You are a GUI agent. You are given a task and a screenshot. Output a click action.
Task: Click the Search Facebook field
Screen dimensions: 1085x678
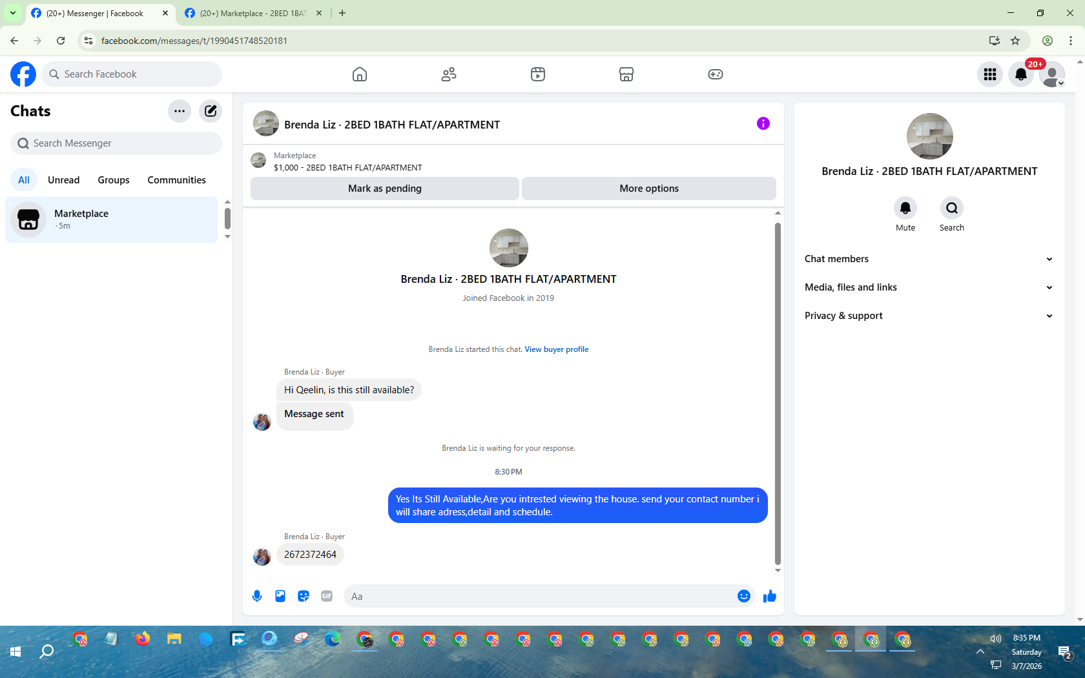pos(132,74)
